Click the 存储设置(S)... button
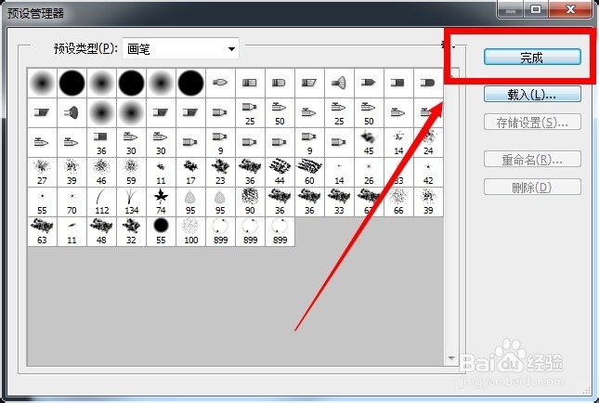 (532, 123)
